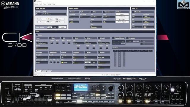
Task: Open the Edit menu
Action: click(41, 4)
